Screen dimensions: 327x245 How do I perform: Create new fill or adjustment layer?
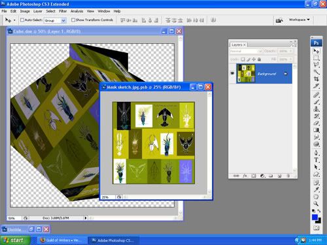pos(262,176)
